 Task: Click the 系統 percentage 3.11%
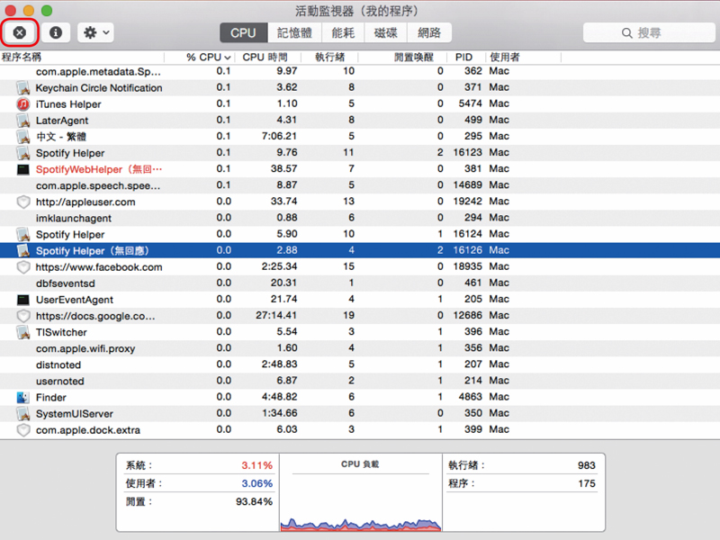click(x=257, y=465)
